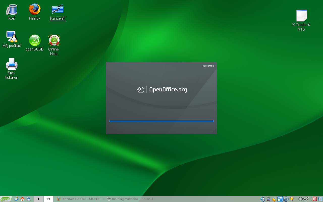The height and width of the screenshot is (202, 323).
Task: Open the Kopete chat tray icon
Action: [x=280, y=199]
